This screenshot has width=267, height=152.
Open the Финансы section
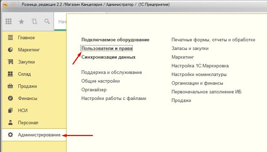click(x=34, y=98)
